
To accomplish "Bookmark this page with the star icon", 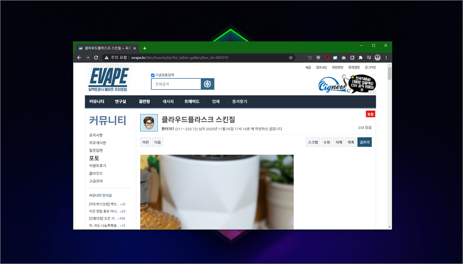I will [x=290, y=58].
